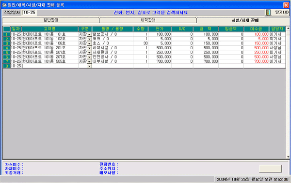Select row number 6 header
The image size is (291, 183).
click(x=7, y=57)
